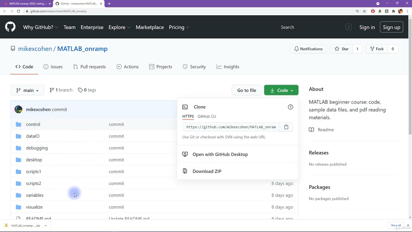
Task: View the 1 branch link
Action: (61, 90)
